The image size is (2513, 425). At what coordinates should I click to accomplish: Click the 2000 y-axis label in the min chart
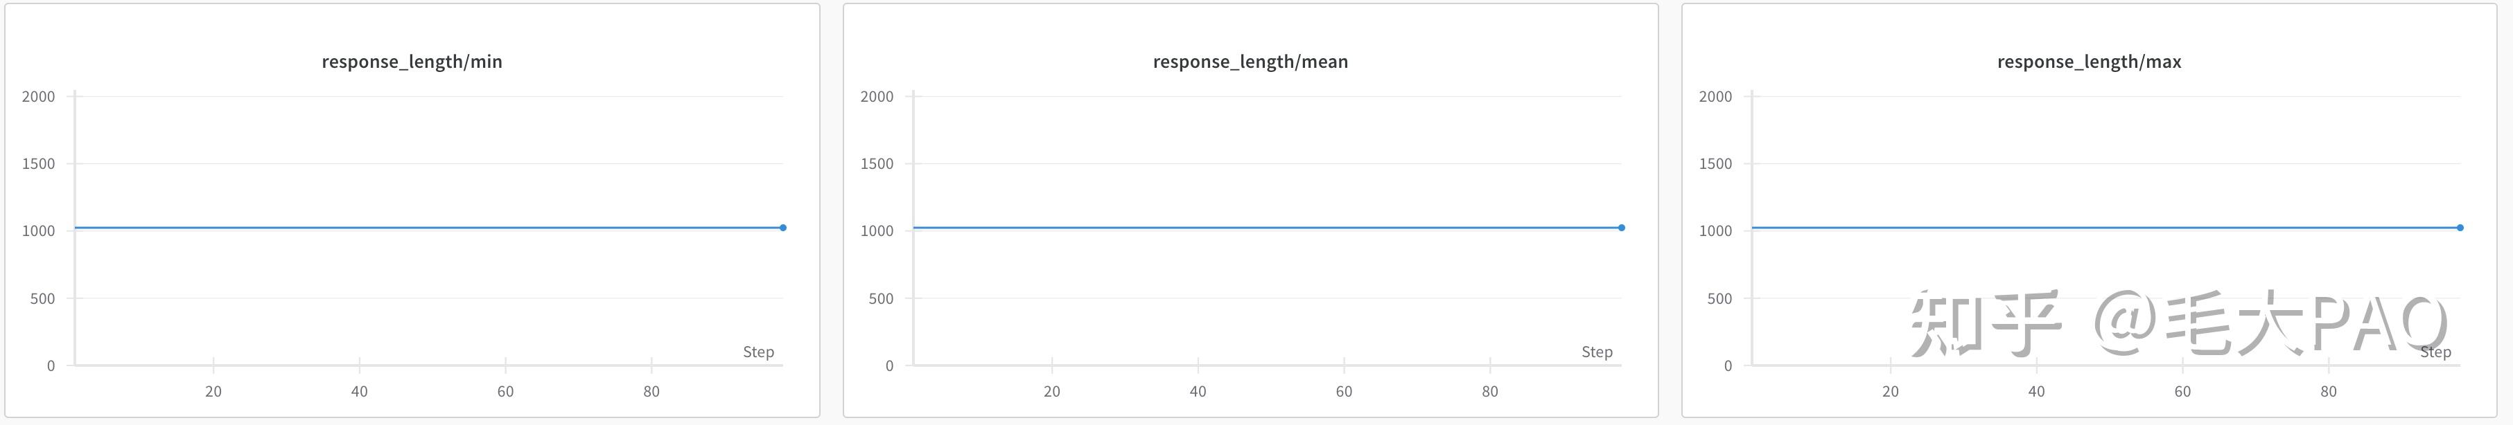(39, 96)
